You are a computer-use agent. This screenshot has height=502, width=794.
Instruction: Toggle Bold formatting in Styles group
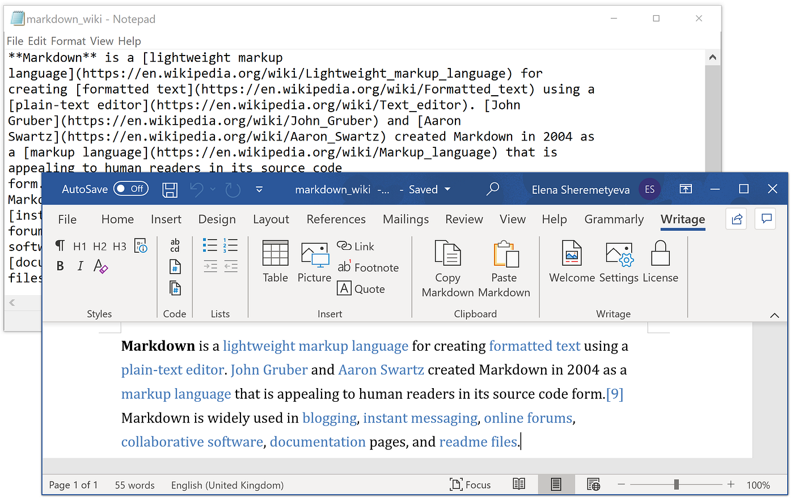point(60,266)
